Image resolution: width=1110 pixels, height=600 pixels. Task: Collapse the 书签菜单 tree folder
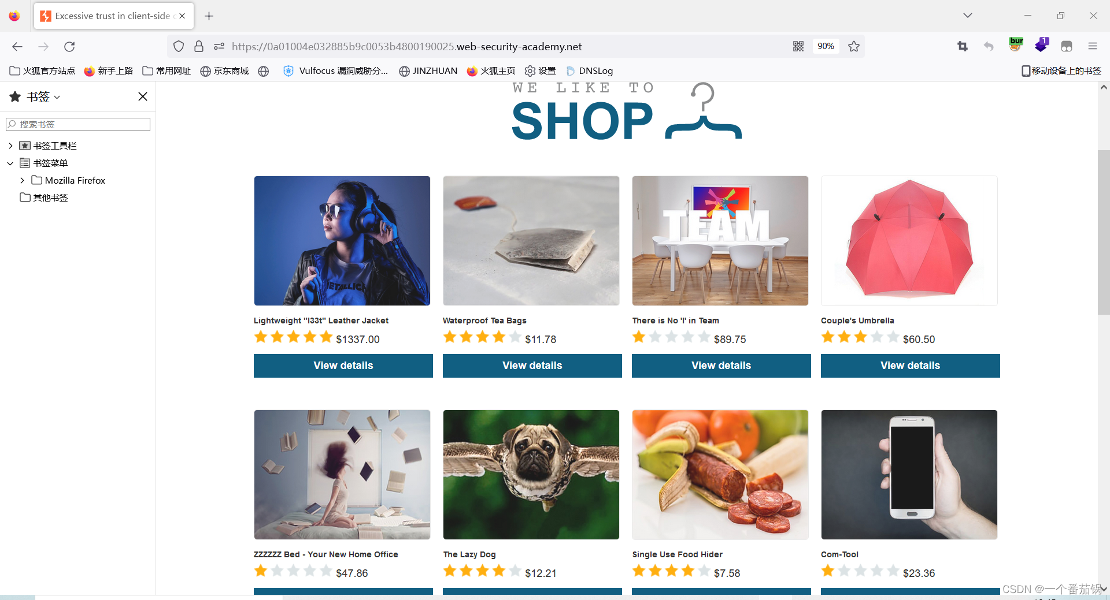tap(10, 163)
